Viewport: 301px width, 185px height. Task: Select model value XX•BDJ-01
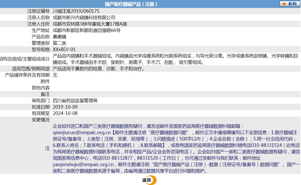[x=64, y=50]
